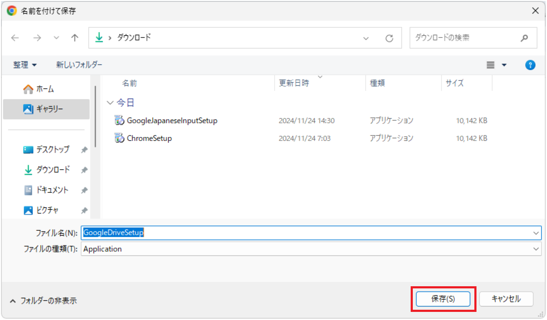Create a 新しいフォルダー
Image resolution: width=547 pixels, height=320 pixels.
[x=79, y=65]
